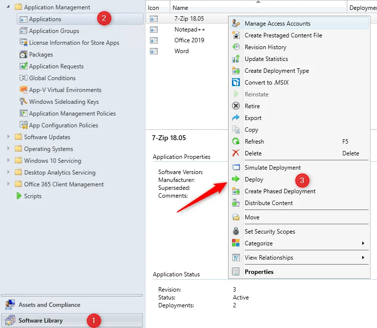This screenshot has width=377, height=328.
Task: Expand the Software Updates folder
Action: coord(8,137)
